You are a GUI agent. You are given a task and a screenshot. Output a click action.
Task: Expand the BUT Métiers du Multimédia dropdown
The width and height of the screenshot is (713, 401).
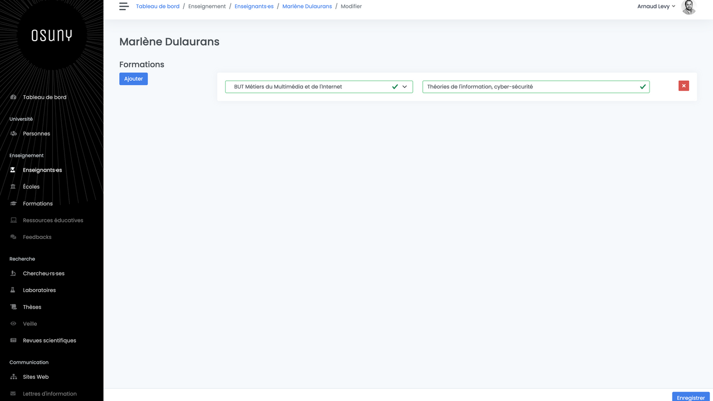click(x=405, y=87)
